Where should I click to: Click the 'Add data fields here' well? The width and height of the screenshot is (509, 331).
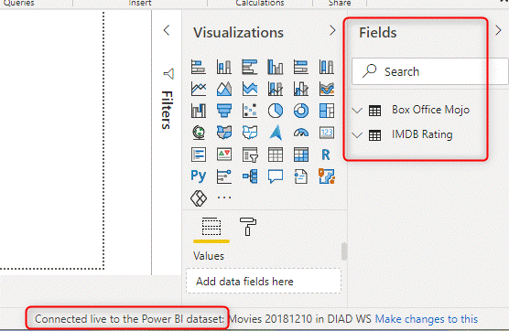click(x=264, y=281)
